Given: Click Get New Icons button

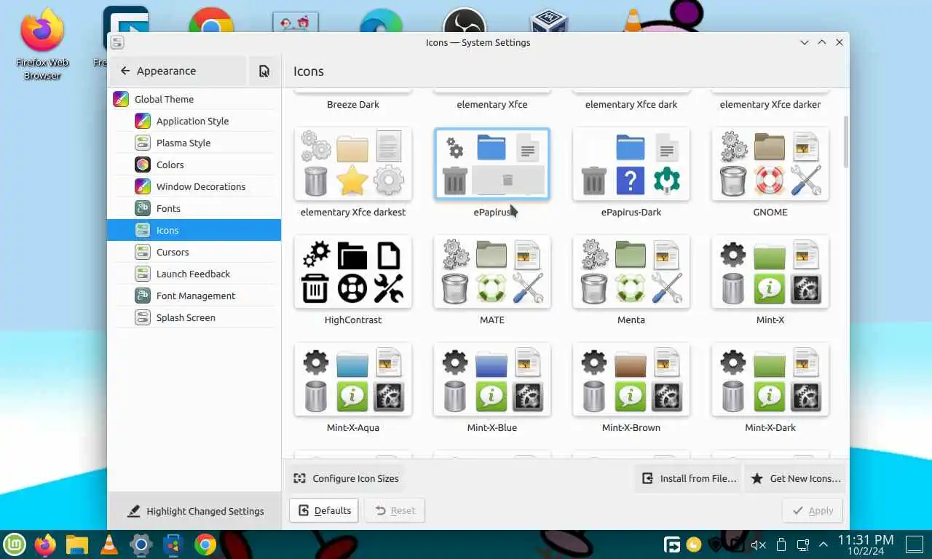Looking at the screenshot, I should point(796,478).
